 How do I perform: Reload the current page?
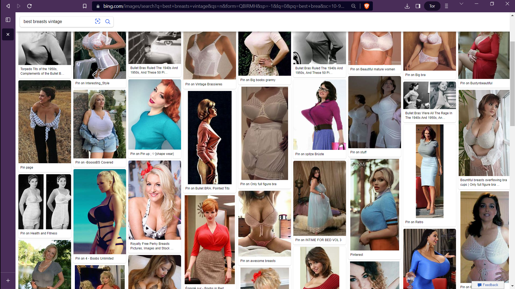coord(30,6)
